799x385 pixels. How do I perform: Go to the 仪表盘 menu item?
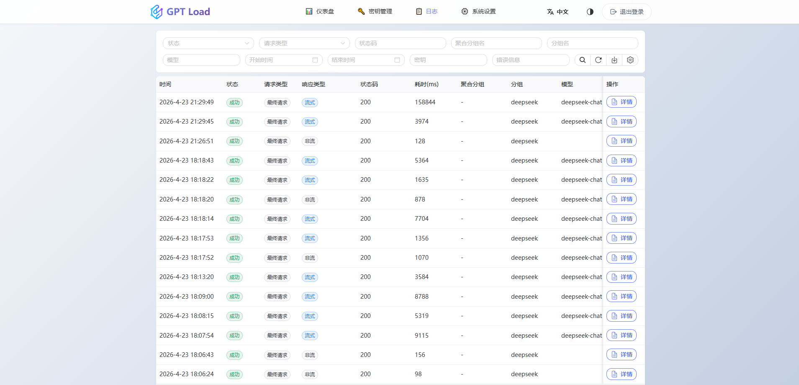click(320, 12)
